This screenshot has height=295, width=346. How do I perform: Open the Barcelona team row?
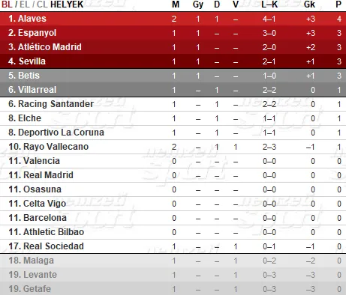click(x=173, y=218)
